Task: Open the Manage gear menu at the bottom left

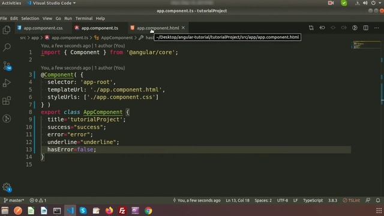Action: 7,187
